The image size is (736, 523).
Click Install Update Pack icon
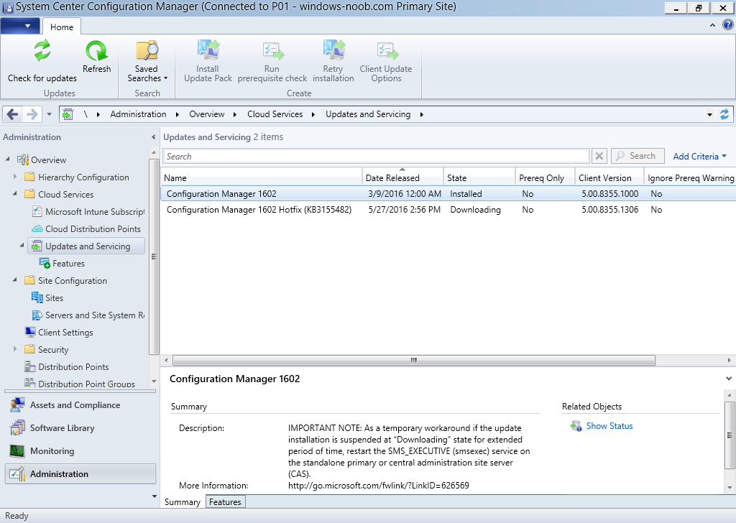(x=208, y=50)
